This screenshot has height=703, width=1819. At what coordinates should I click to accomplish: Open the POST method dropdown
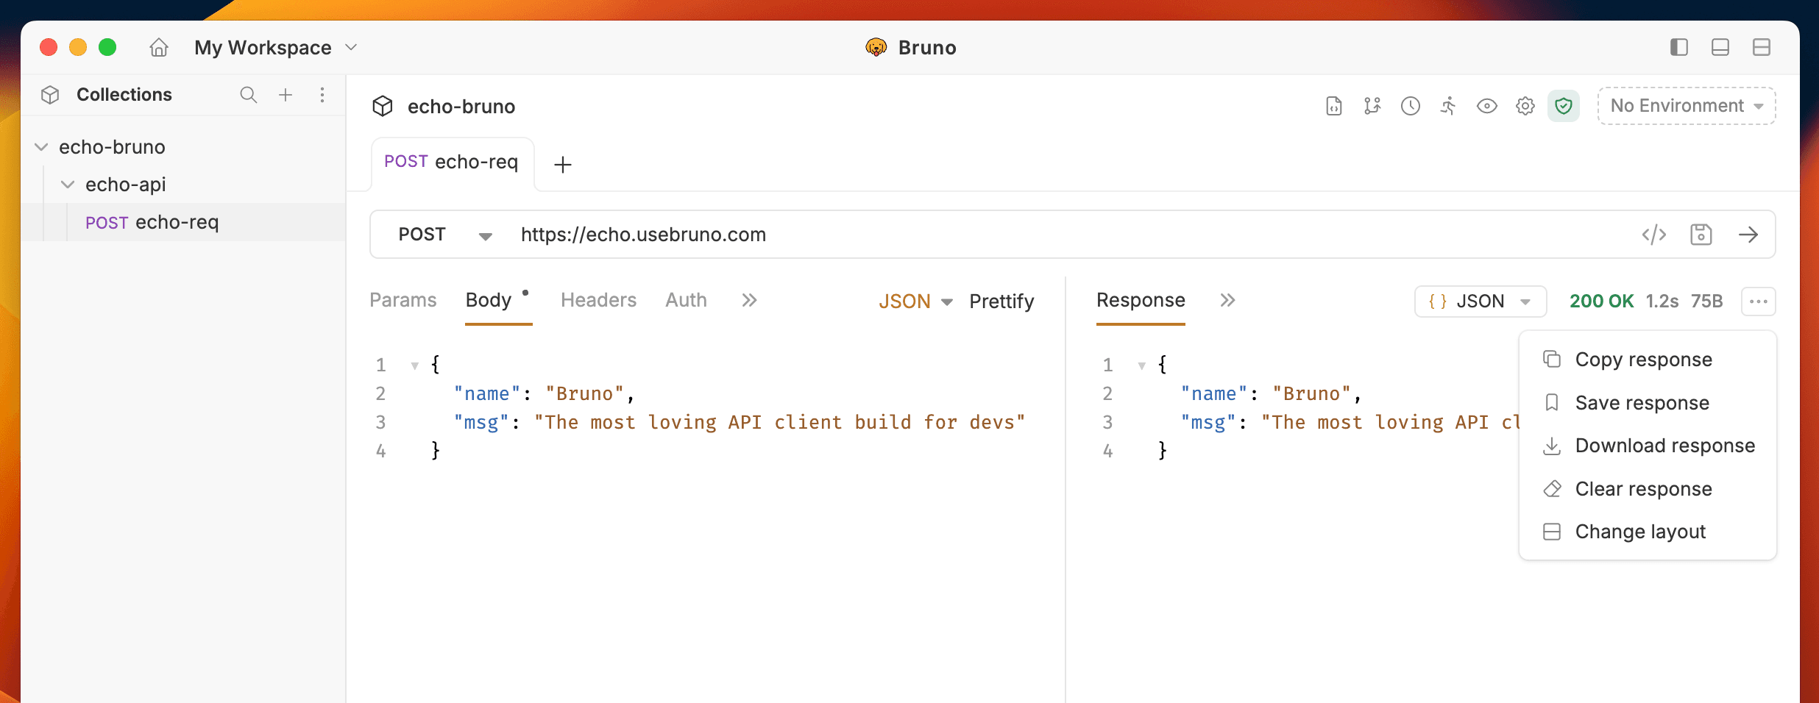pyautogui.click(x=444, y=235)
